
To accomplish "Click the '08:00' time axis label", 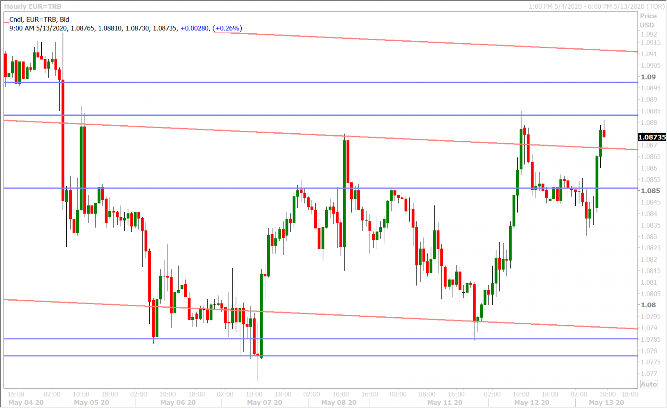I will (x=427, y=394).
